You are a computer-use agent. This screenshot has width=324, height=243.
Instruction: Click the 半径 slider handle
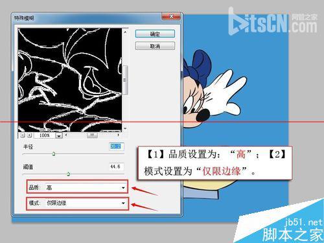[x=54, y=154]
